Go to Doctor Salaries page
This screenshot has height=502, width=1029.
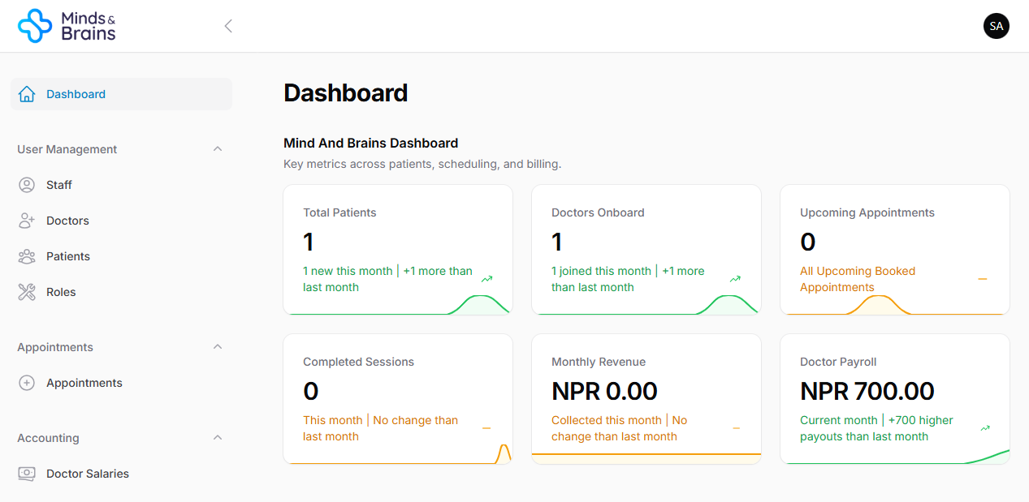tap(88, 474)
